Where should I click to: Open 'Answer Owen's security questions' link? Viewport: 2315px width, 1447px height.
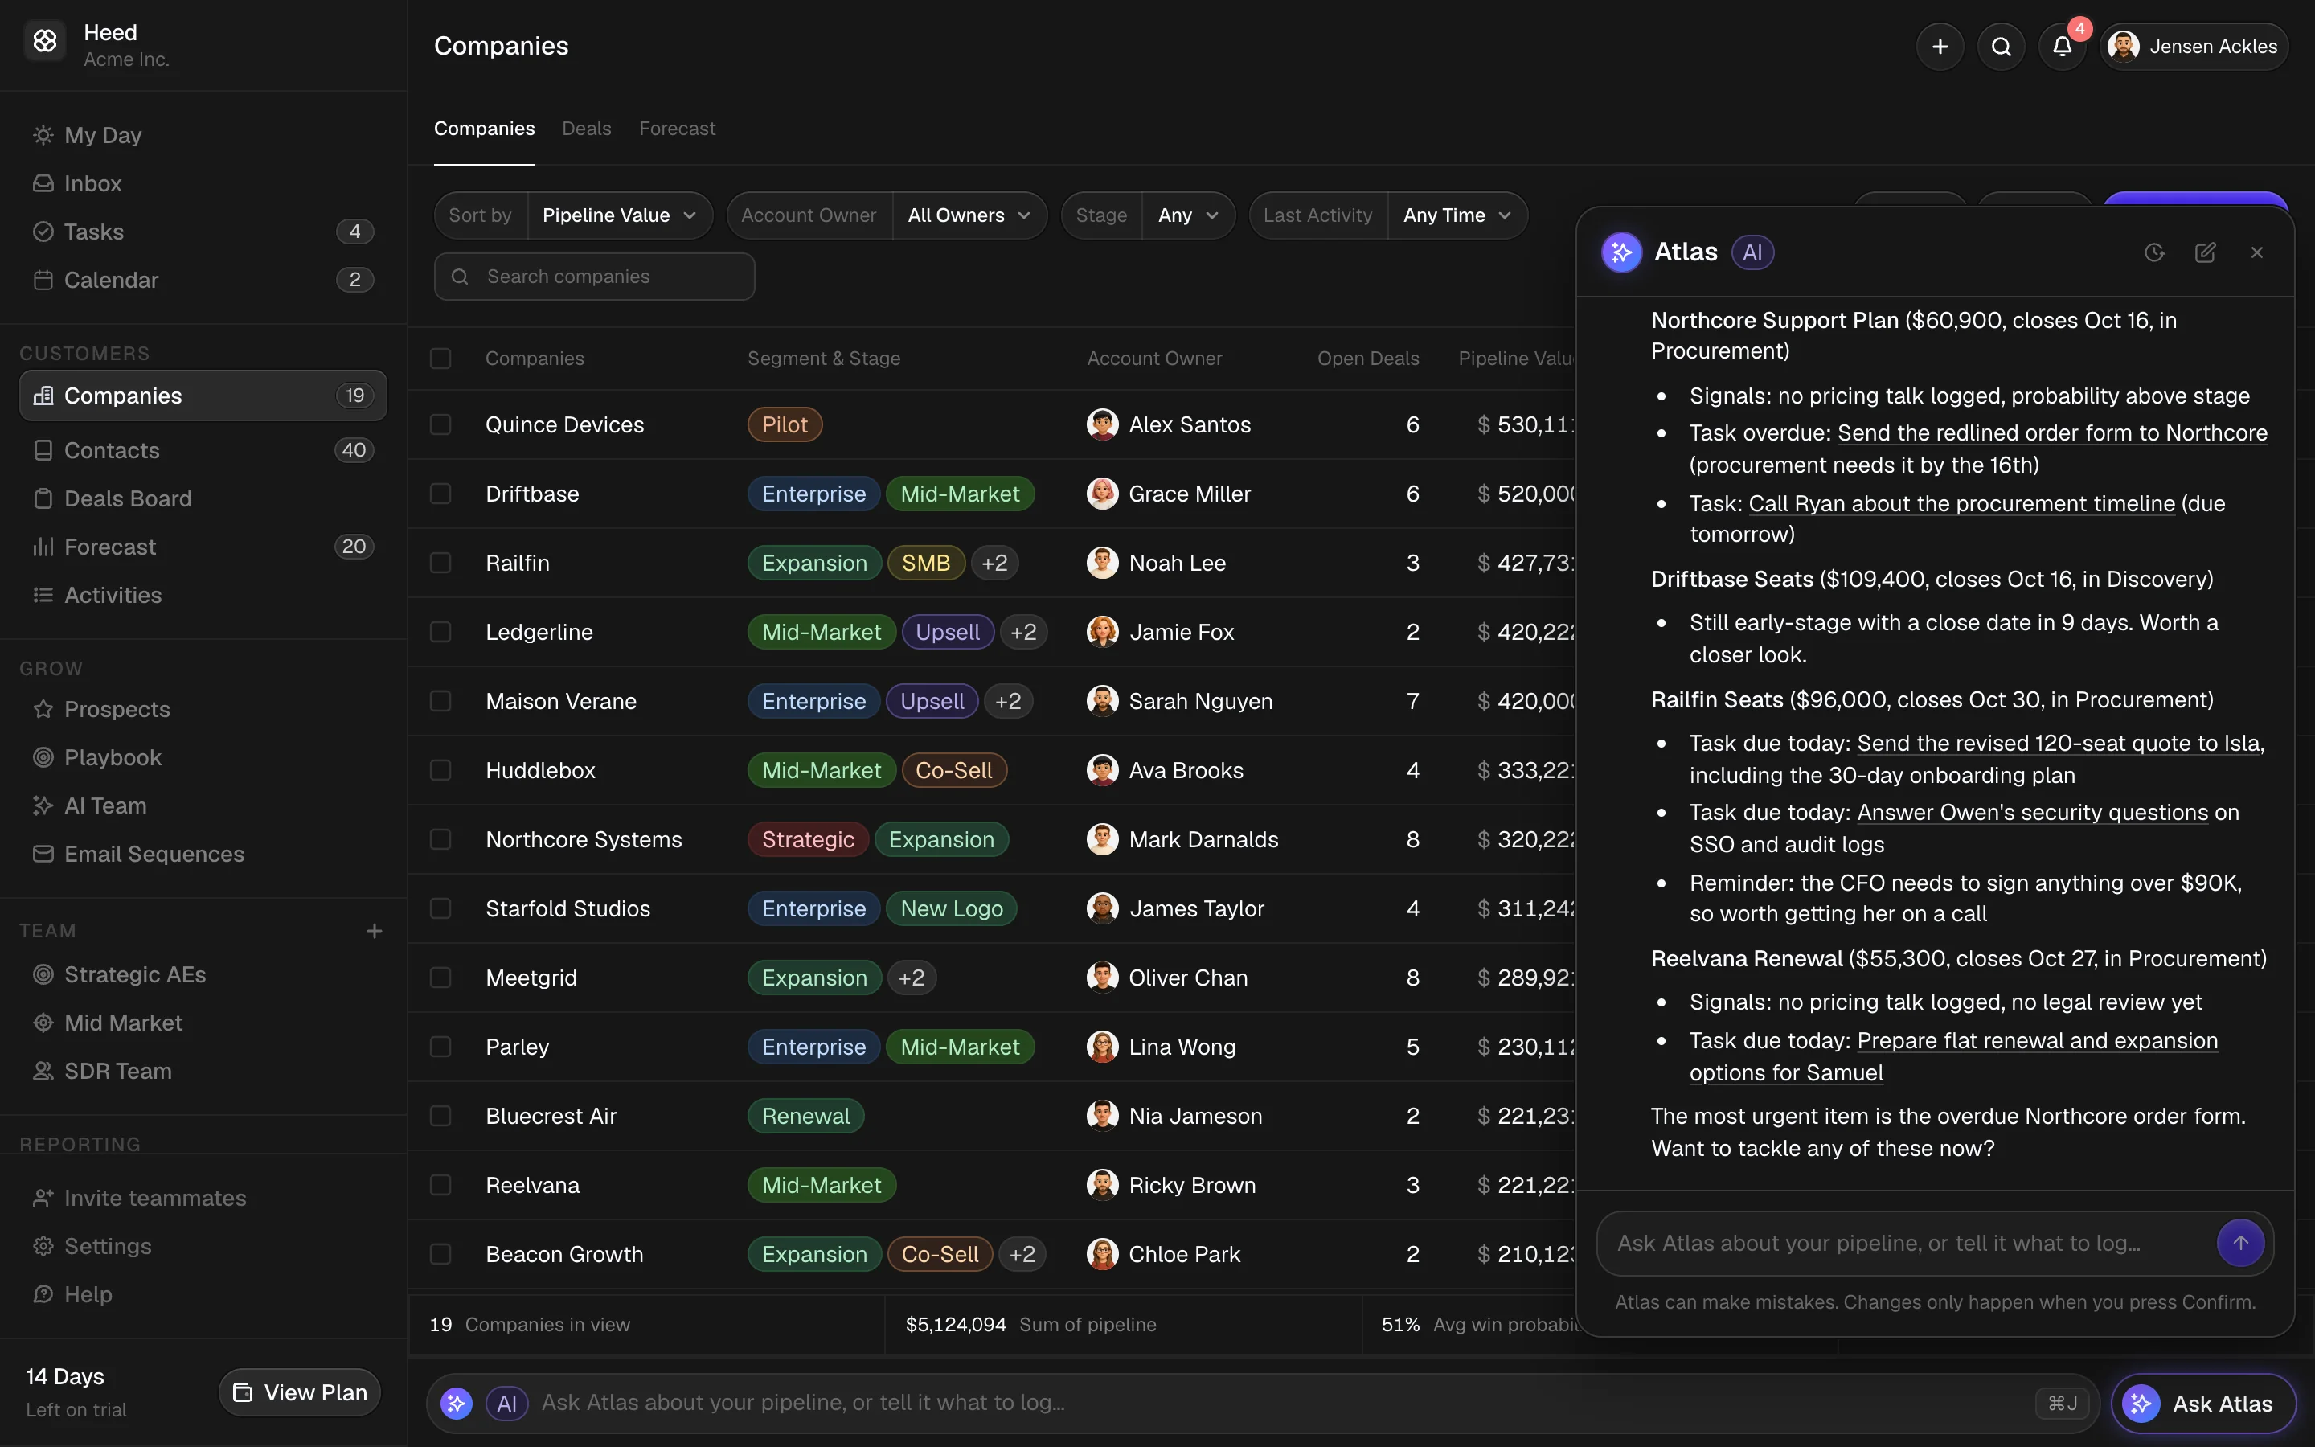tap(2033, 813)
